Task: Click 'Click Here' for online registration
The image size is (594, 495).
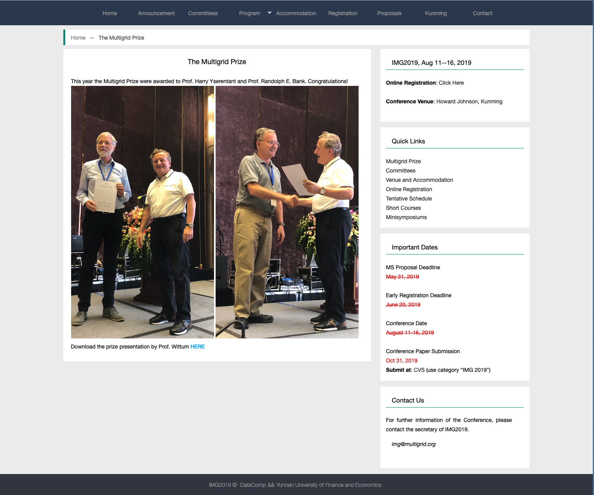Action: tap(451, 83)
